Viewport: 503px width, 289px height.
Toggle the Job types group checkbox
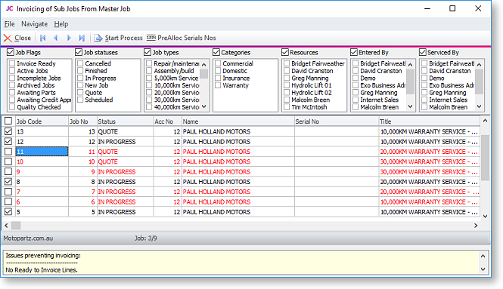(147, 52)
